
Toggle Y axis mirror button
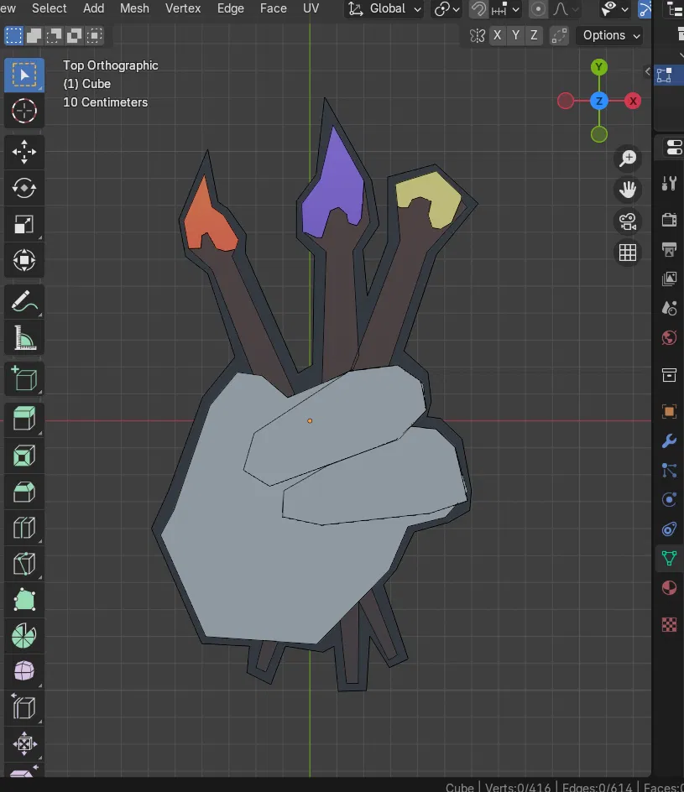515,35
